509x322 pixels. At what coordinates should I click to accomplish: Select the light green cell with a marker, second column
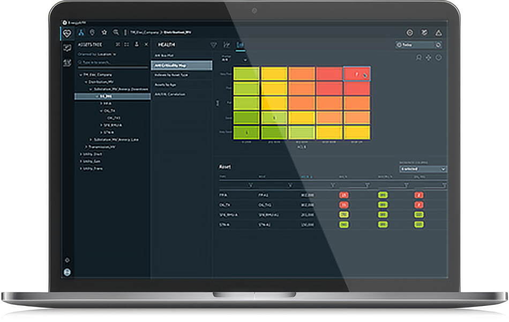[x=274, y=118]
